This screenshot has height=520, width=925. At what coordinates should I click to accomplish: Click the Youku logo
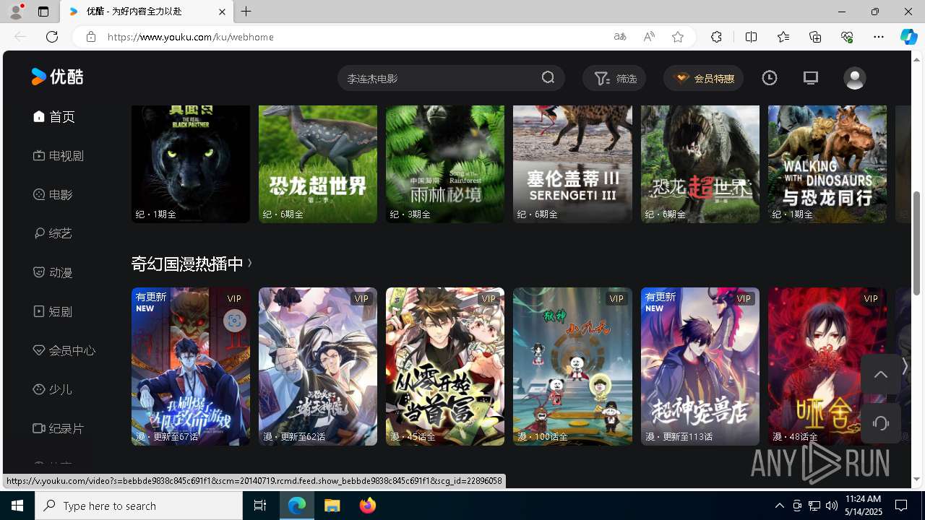[57, 77]
